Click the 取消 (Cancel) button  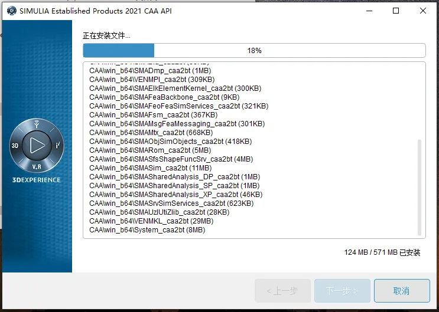[x=402, y=291]
